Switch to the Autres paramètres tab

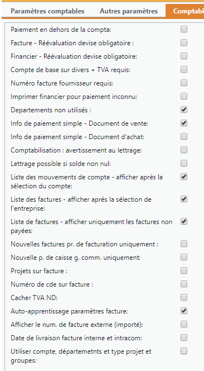(129, 11)
